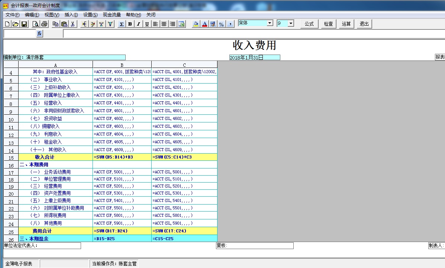Toggle underline formatting
The height and width of the screenshot is (268, 445).
pos(147,24)
